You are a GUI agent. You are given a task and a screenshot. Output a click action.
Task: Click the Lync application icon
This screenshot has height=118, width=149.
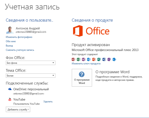tap(114, 59)
